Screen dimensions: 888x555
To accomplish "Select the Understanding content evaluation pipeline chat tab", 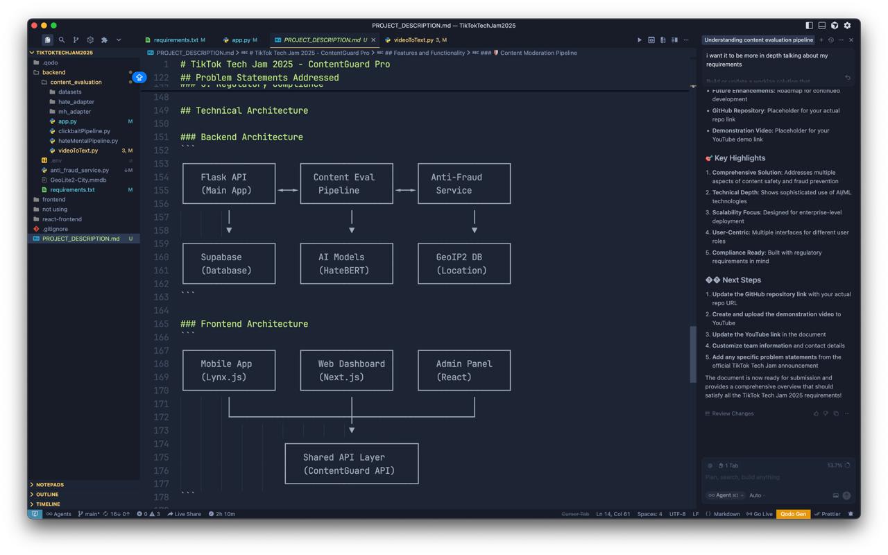I will pos(758,40).
